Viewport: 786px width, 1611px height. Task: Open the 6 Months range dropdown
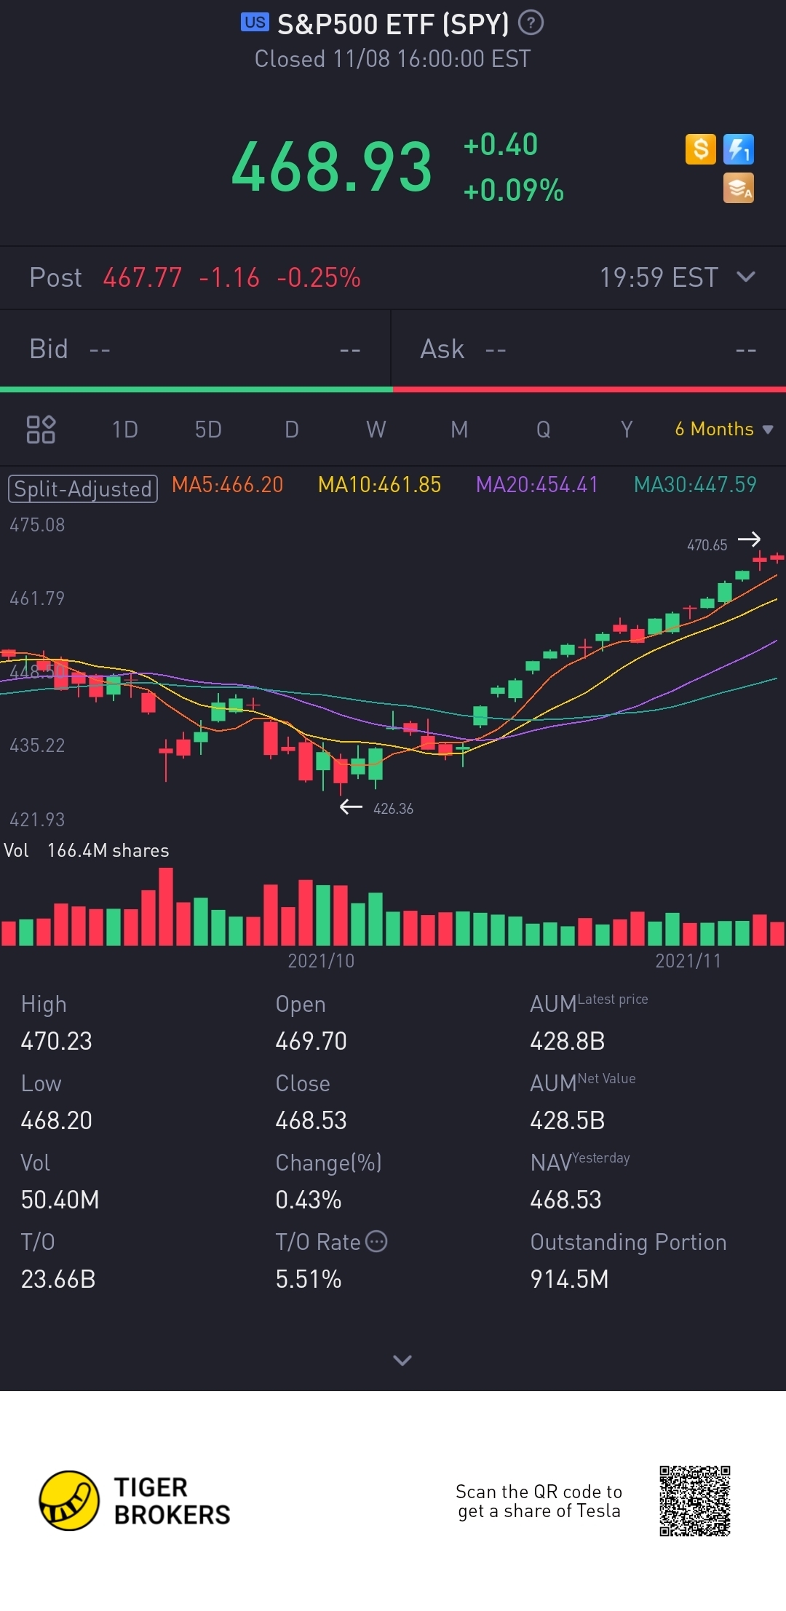tap(723, 429)
